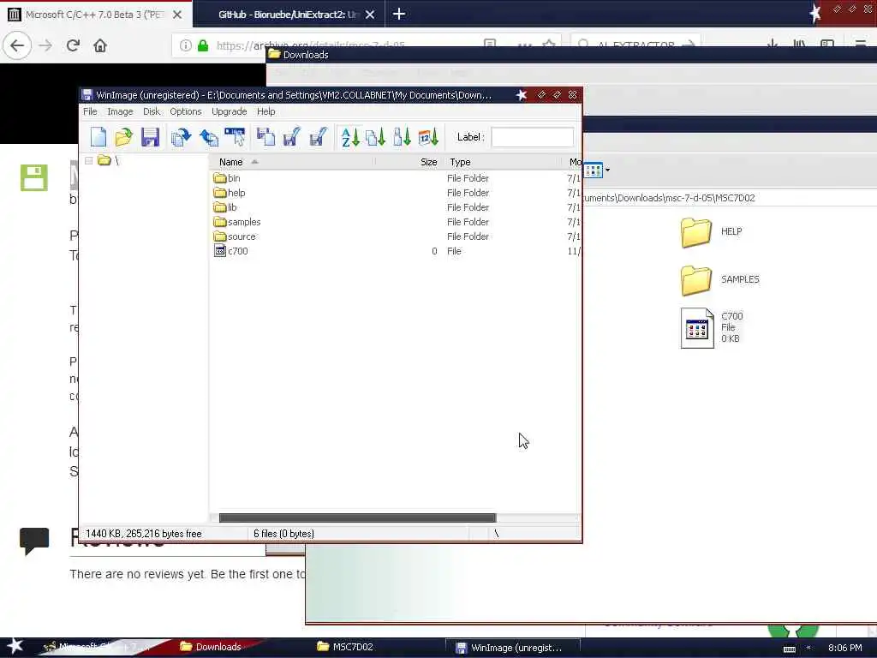Open the File menu in WinImage
Viewport: 877px width, 658px height.
(x=90, y=111)
